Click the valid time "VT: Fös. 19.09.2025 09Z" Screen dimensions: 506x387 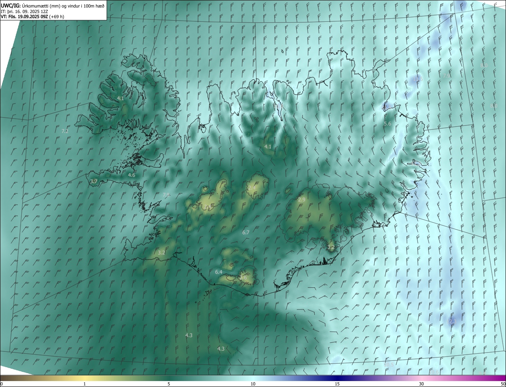pyautogui.click(x=25, y=17)
